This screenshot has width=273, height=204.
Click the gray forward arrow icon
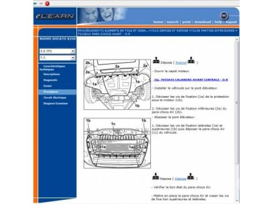(41, 3)
